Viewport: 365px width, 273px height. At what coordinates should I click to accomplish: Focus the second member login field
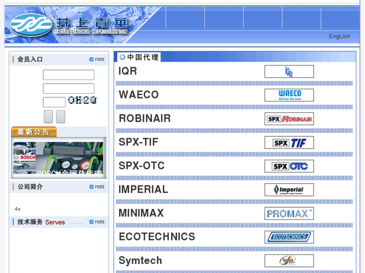click(69, 89)
